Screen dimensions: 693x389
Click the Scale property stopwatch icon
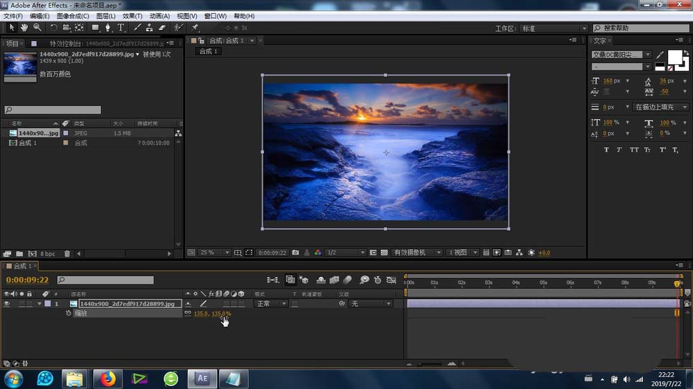point(69,314)
